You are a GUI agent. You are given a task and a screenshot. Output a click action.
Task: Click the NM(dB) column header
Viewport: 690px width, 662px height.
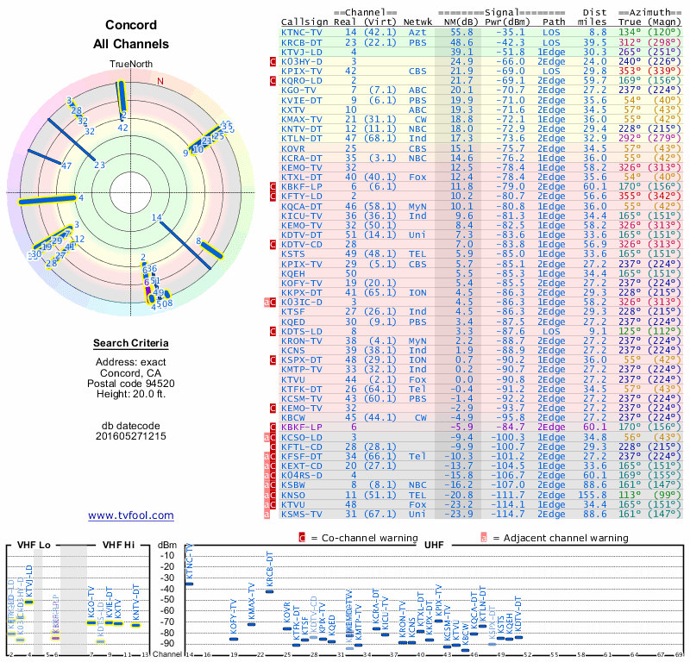click(x=459, y=22)
